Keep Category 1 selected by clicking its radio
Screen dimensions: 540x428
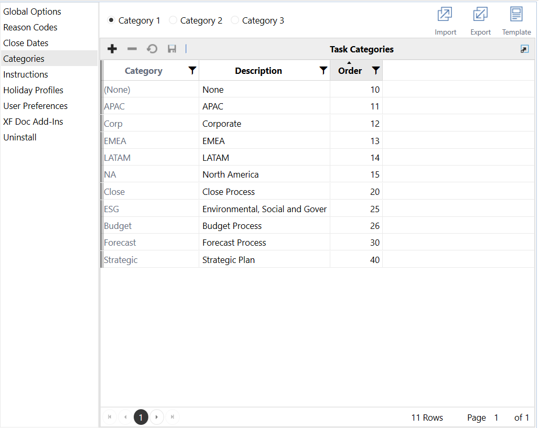111,20
